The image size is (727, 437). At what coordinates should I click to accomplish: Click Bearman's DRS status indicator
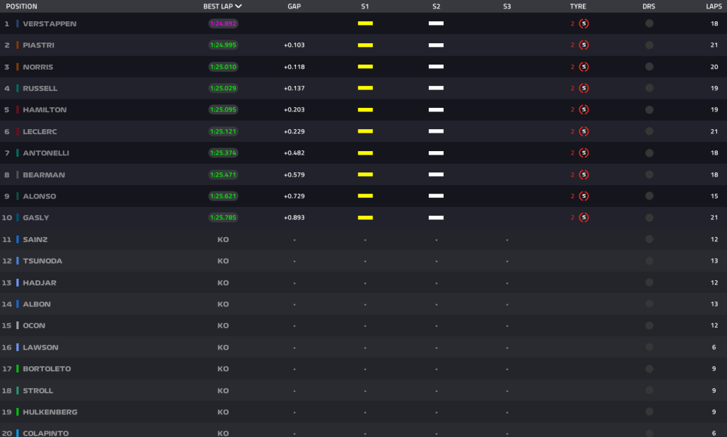(649, 175)
